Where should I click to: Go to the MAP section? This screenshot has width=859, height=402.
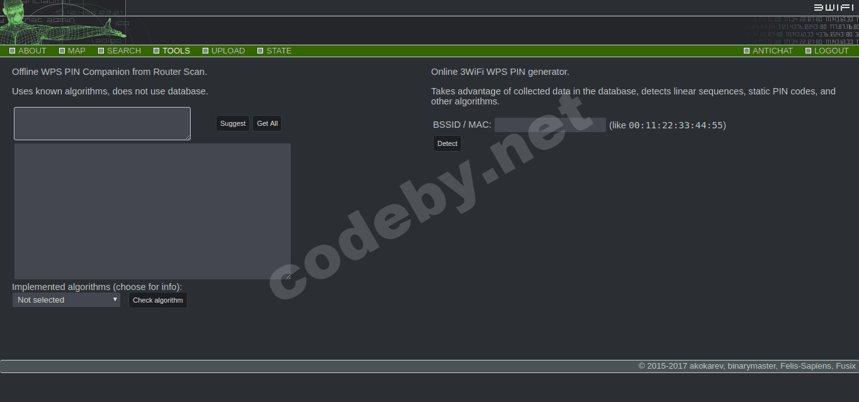click(x=72, y=51)
